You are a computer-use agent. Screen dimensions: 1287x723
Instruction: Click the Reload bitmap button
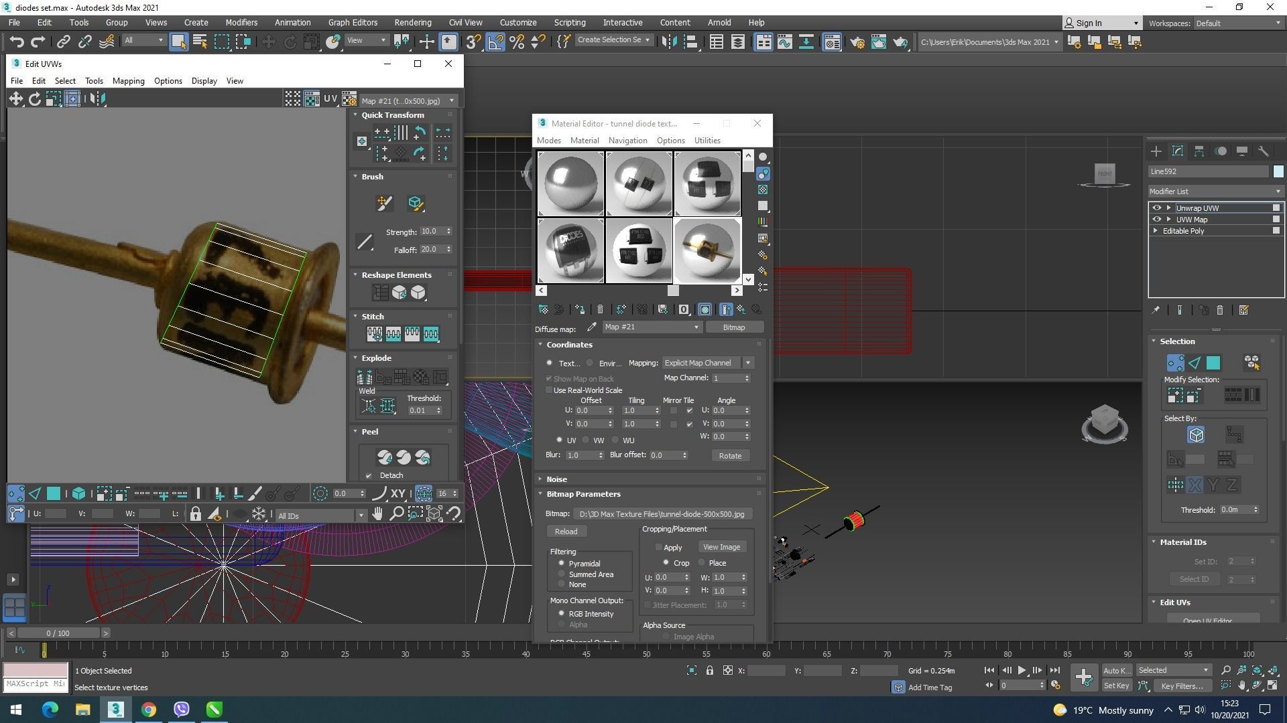click(x=566, y=532)
